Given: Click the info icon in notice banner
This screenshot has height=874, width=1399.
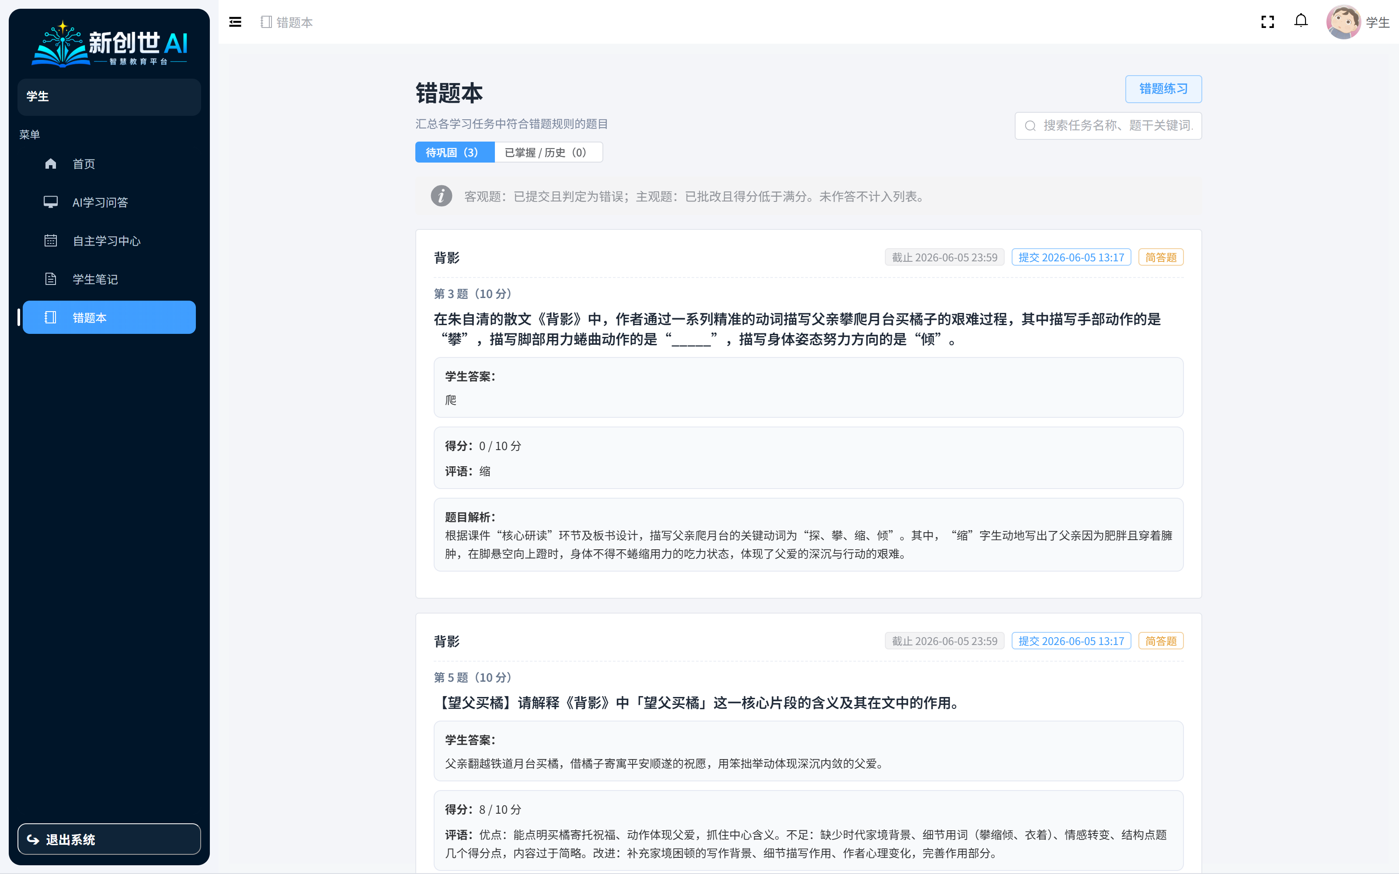Looking at the screenshot, I should coord(441,196).
